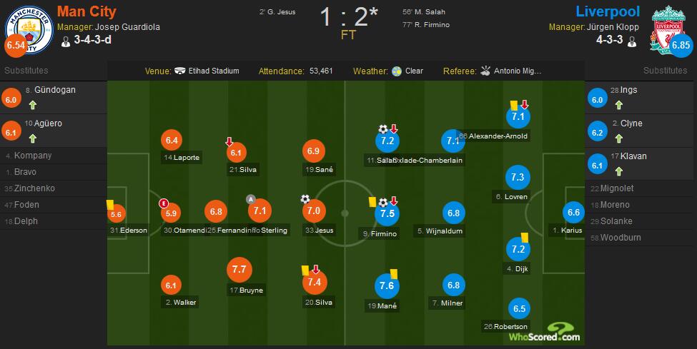Click the stadium icon beside Etihad Stadium

[182, 71]
